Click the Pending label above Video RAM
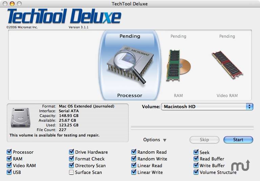 coord(227,36)
